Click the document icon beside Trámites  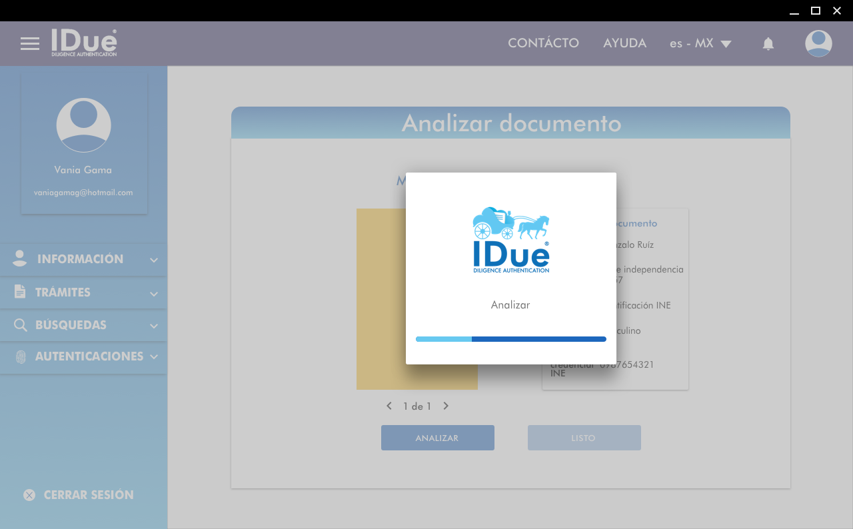(x=20, y=292)
